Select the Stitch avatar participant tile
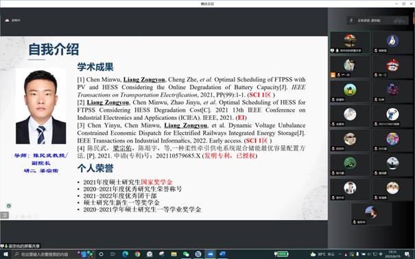 point(392,116)
